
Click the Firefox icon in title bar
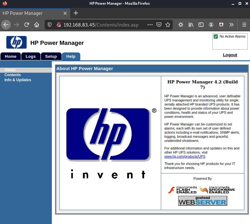(x=5, y=3)
